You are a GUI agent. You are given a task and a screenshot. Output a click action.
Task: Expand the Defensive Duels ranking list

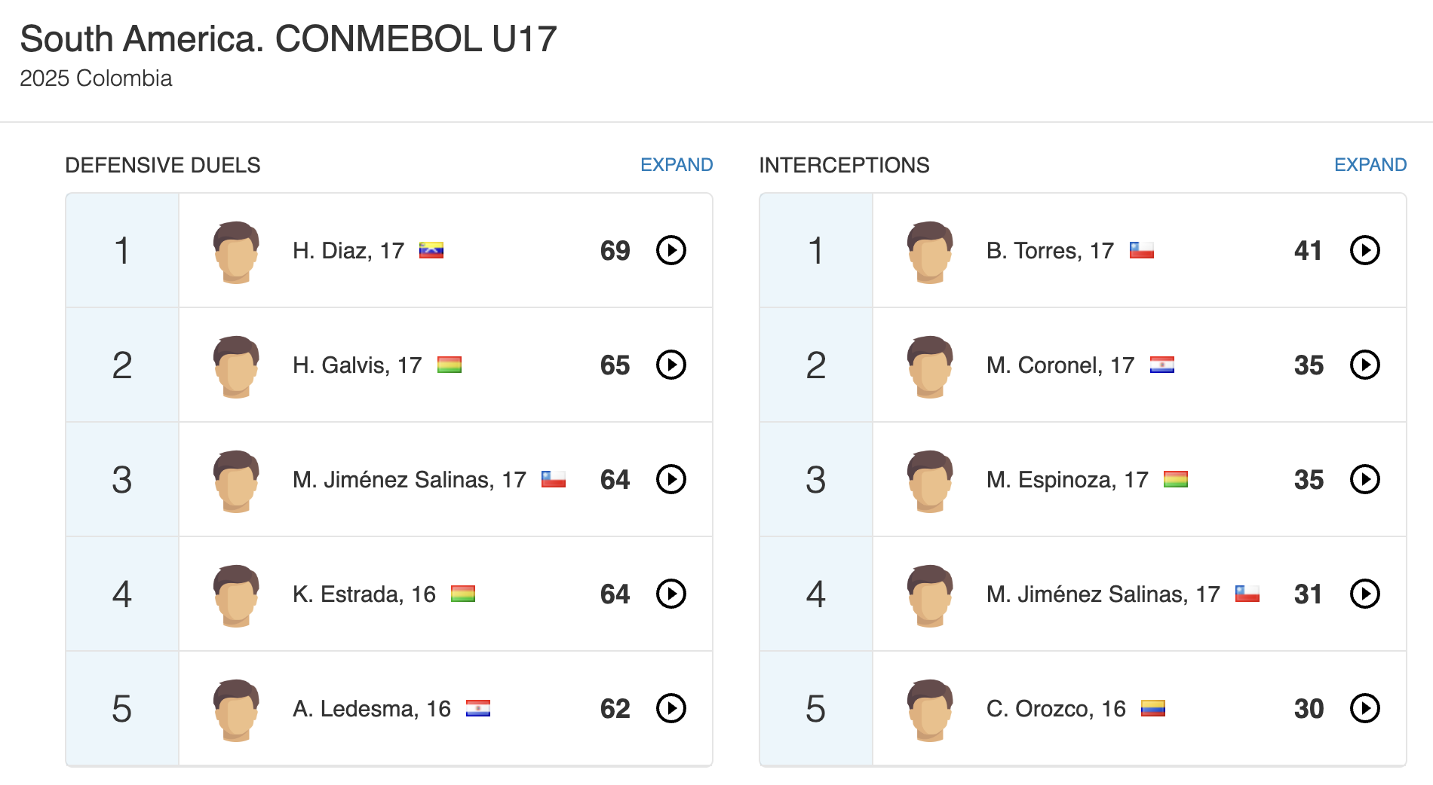pyautogui.click(x=676, y=165)
